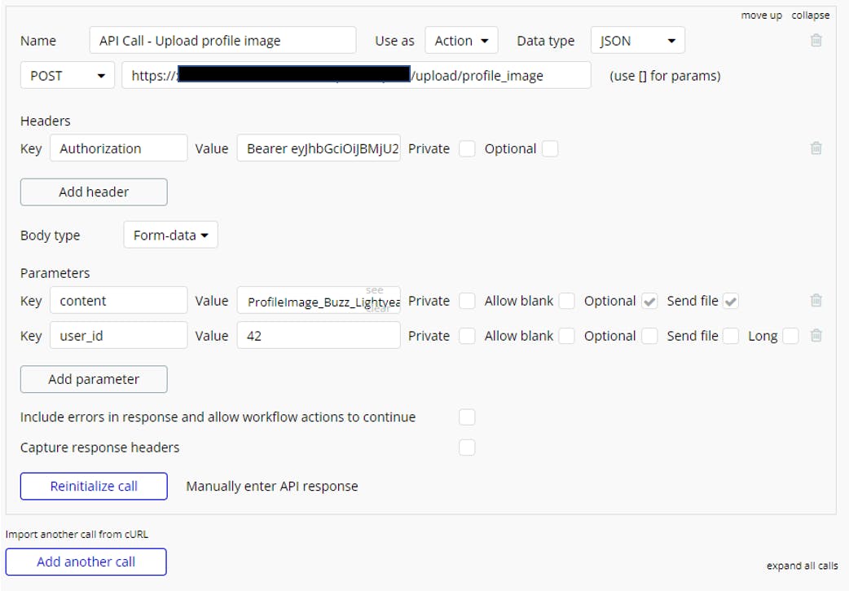Screen dimensions: 849x591
Task: Check Include errors in response option
Action: (467, 417)
